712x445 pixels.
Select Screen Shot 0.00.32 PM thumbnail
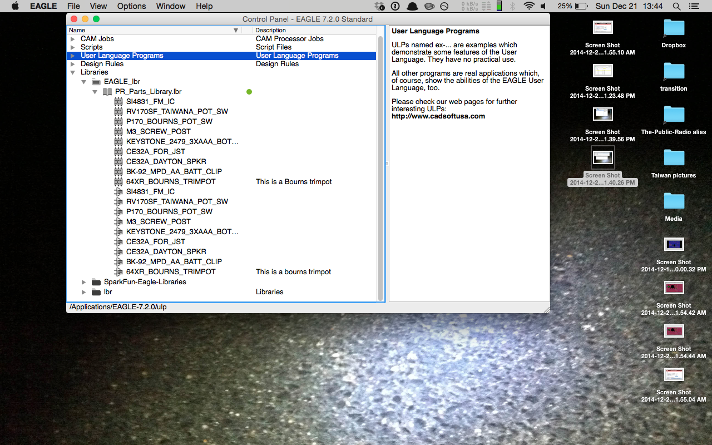click(x=674, y=245)
